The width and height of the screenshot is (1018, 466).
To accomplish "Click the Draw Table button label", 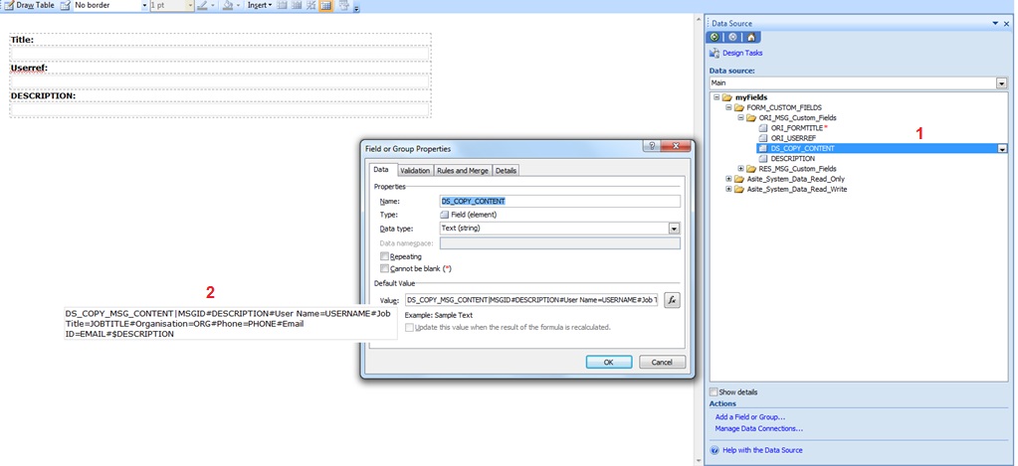I will pyautogui.click(x=35, y=5).
